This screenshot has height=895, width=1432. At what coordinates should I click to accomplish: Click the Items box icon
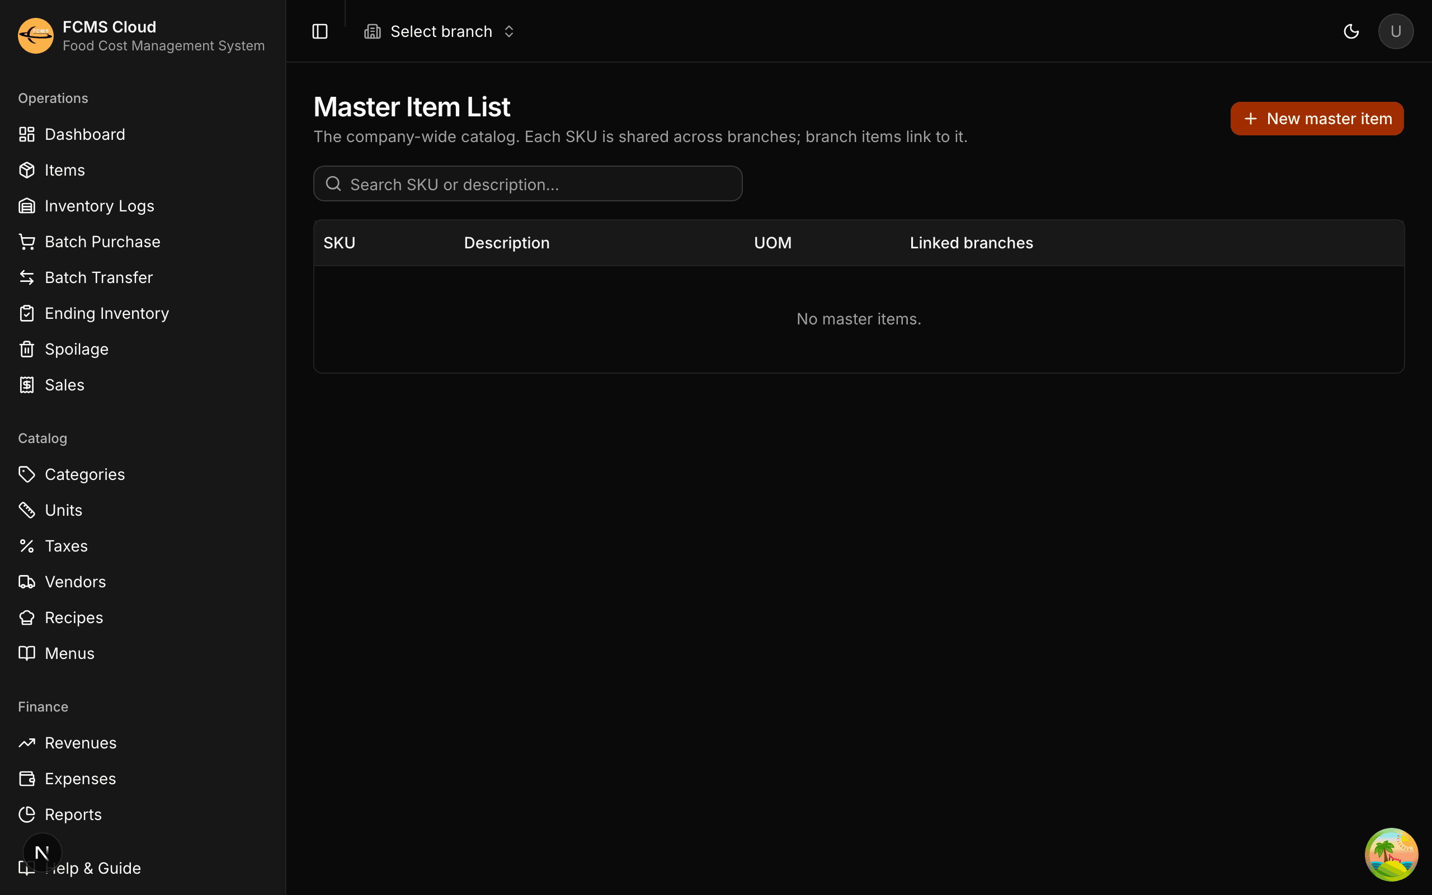click(27, 170)
